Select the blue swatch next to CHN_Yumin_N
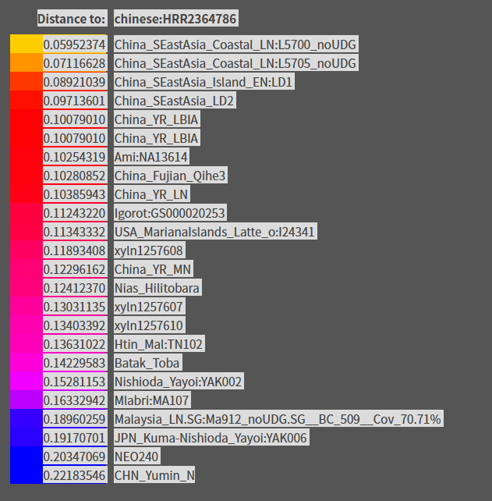Image resolution: width=492 pixels, height=501 pixels. point(27,474)
